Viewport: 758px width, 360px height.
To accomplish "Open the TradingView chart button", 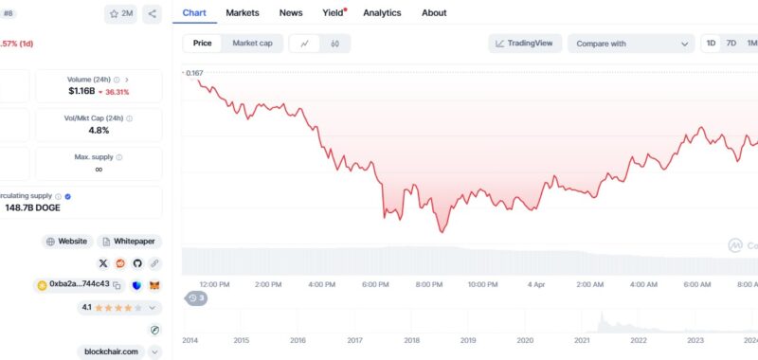I will click(525, 44).
